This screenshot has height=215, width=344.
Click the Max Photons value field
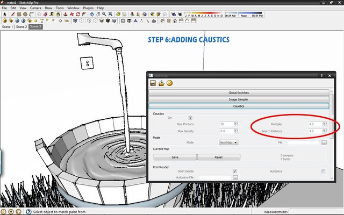pyautogui.click(x=227, y=124)
